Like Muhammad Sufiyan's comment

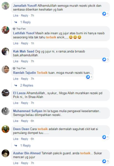coord(16,121)
